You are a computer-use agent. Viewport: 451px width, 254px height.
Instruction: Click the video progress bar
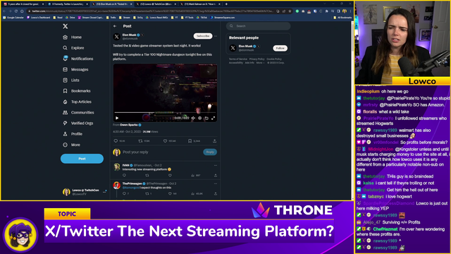(165, 112)
